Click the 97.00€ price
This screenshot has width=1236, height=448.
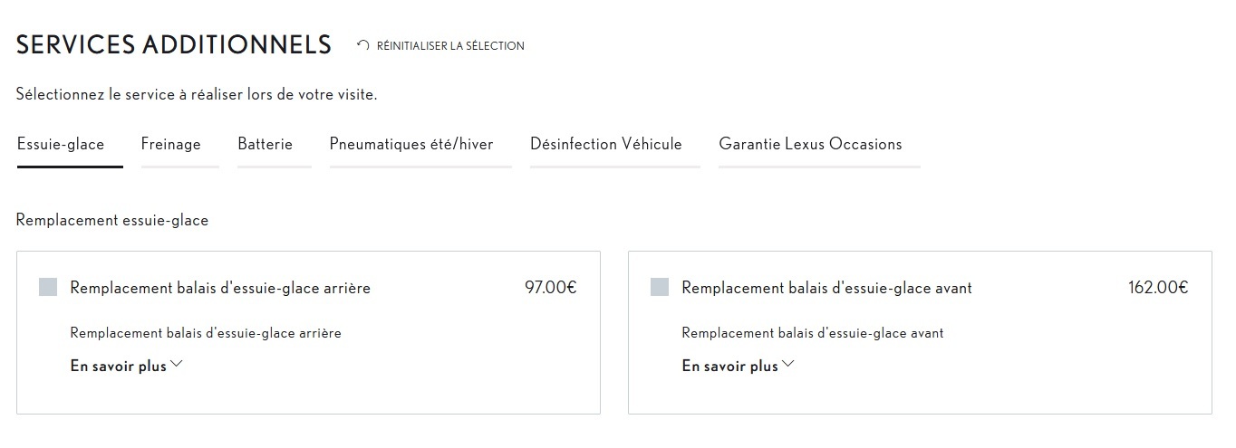551,289
